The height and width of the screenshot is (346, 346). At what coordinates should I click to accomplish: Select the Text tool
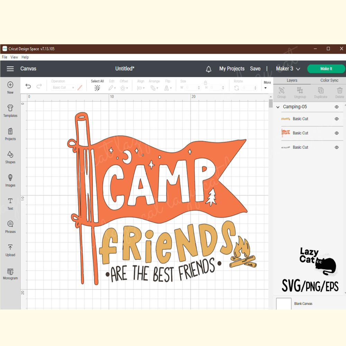tap(10, 203)
